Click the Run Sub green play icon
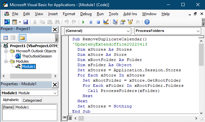The image size is (205, 122). click(x=83, y=22)
